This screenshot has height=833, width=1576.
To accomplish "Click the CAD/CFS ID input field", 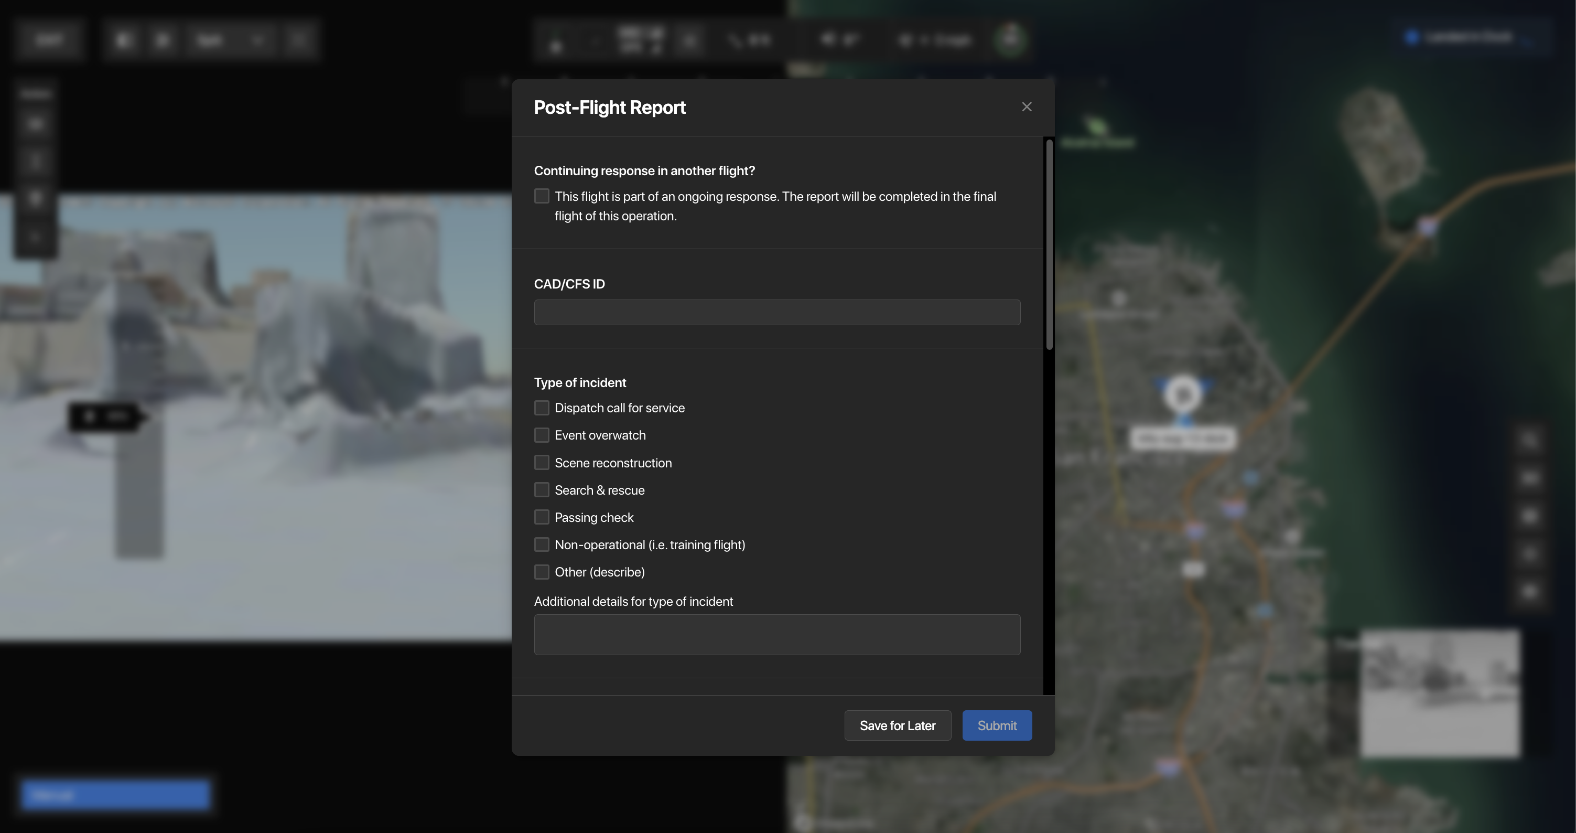I will (777, 312).
